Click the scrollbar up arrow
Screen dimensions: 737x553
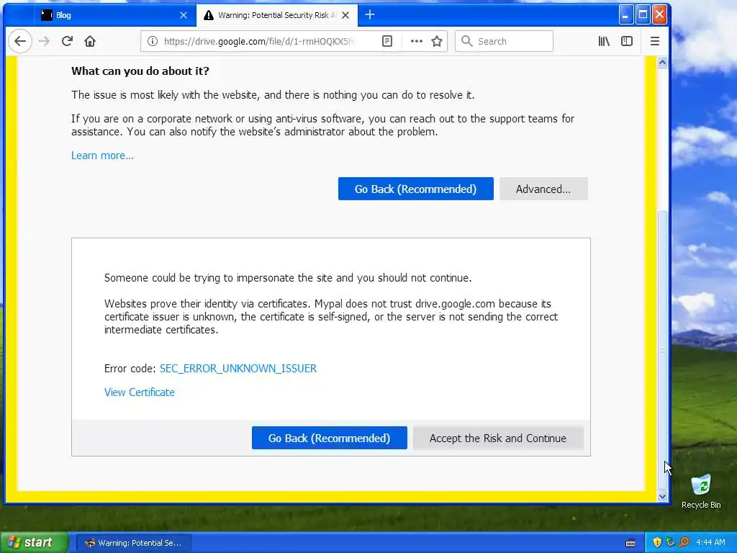tap(662, 62)
